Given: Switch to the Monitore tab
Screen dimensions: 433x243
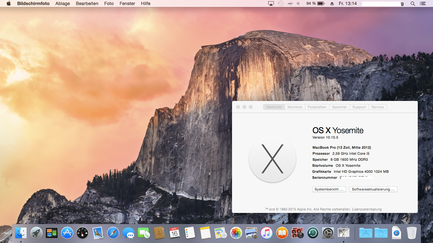Looking at the screenshot, I should tap(295, 107).
